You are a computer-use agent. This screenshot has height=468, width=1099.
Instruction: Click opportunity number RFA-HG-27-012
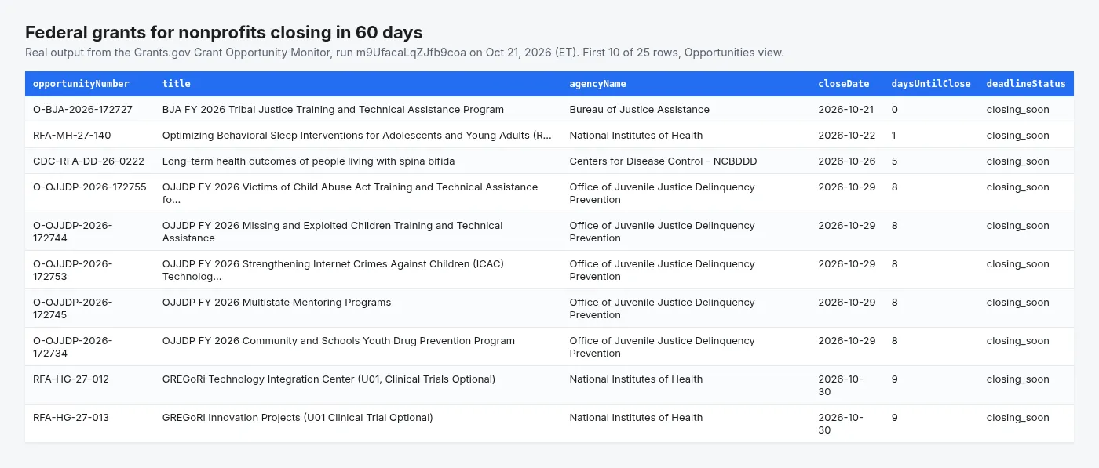tap(71, 379)
